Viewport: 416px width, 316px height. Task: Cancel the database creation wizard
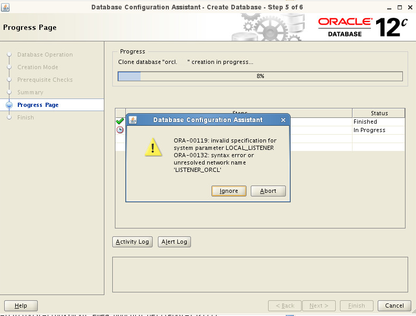(394, 306)
